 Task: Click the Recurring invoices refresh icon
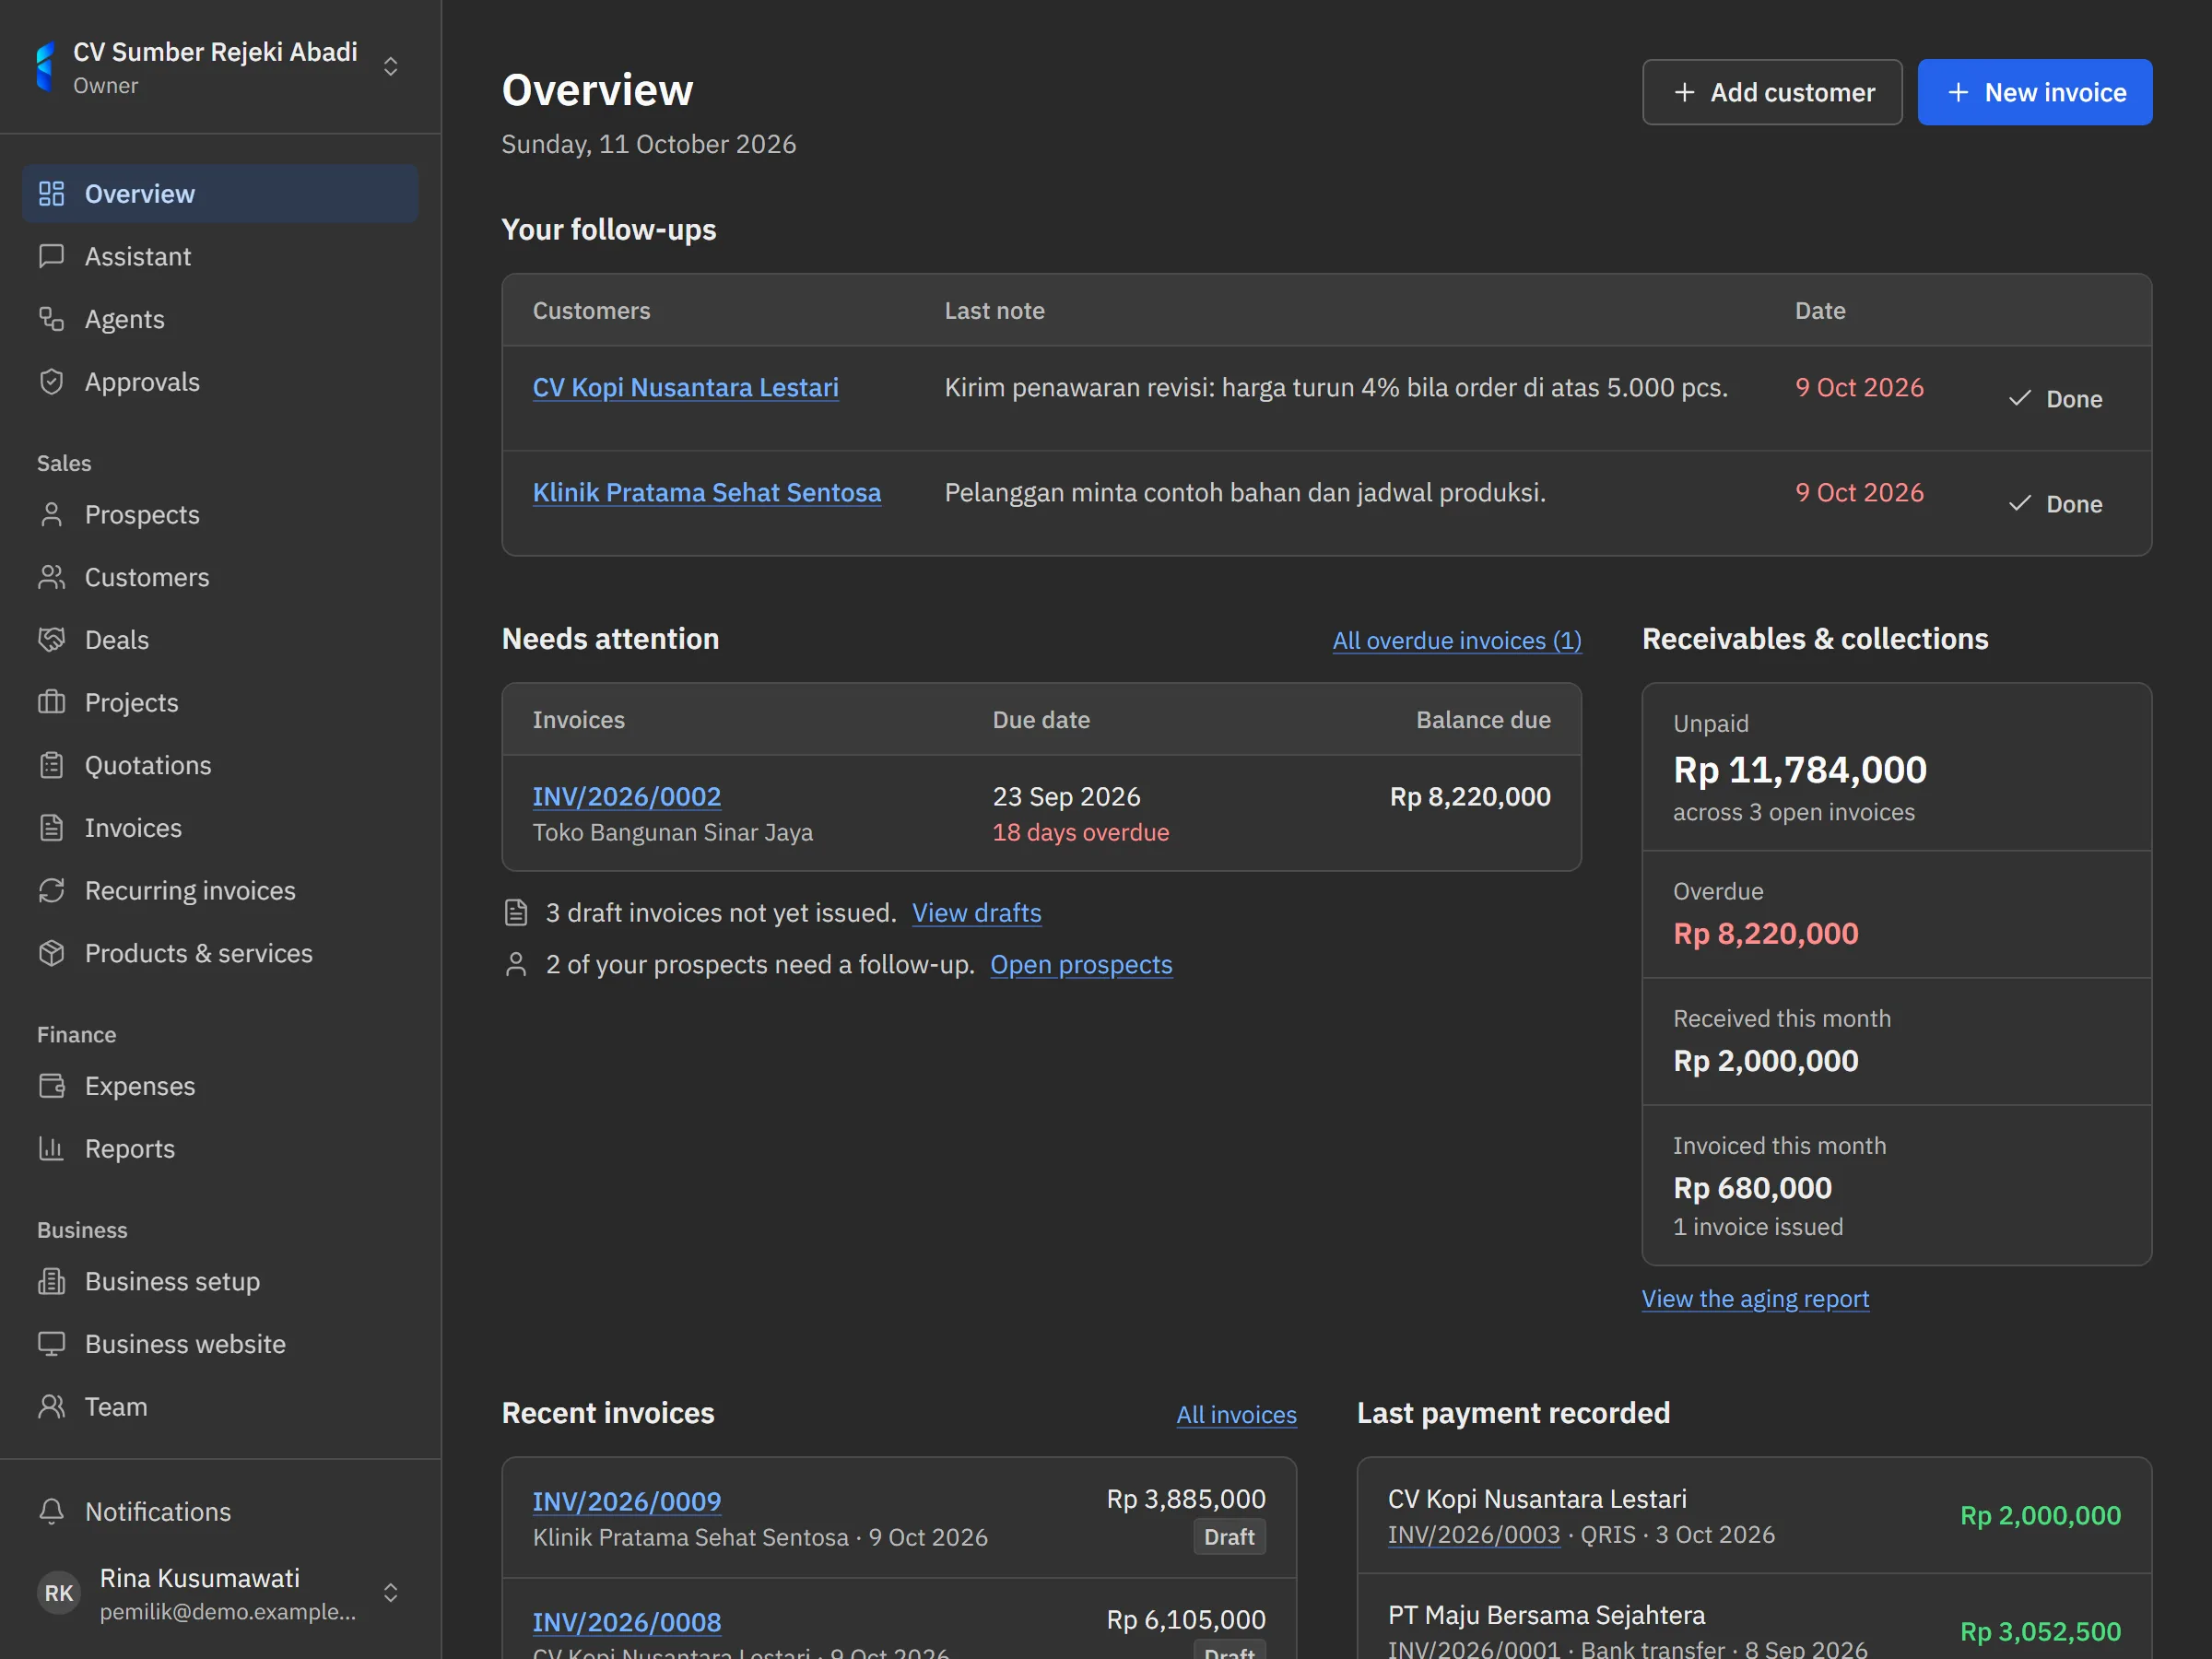pyautogui.click(x=51, y=891)
